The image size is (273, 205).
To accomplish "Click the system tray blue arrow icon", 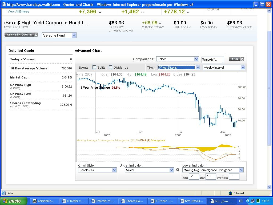I will click(x=248, y=201).
